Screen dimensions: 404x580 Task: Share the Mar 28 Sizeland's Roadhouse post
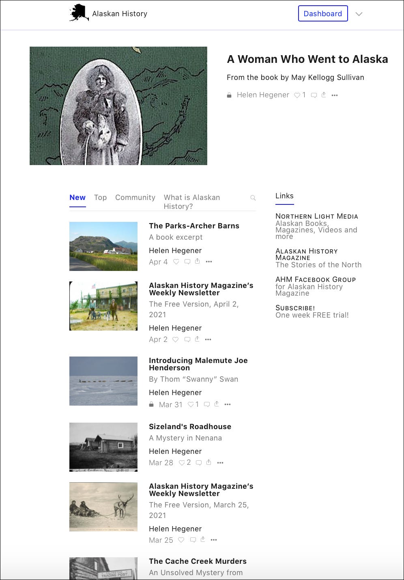click(x=209, y=462)
